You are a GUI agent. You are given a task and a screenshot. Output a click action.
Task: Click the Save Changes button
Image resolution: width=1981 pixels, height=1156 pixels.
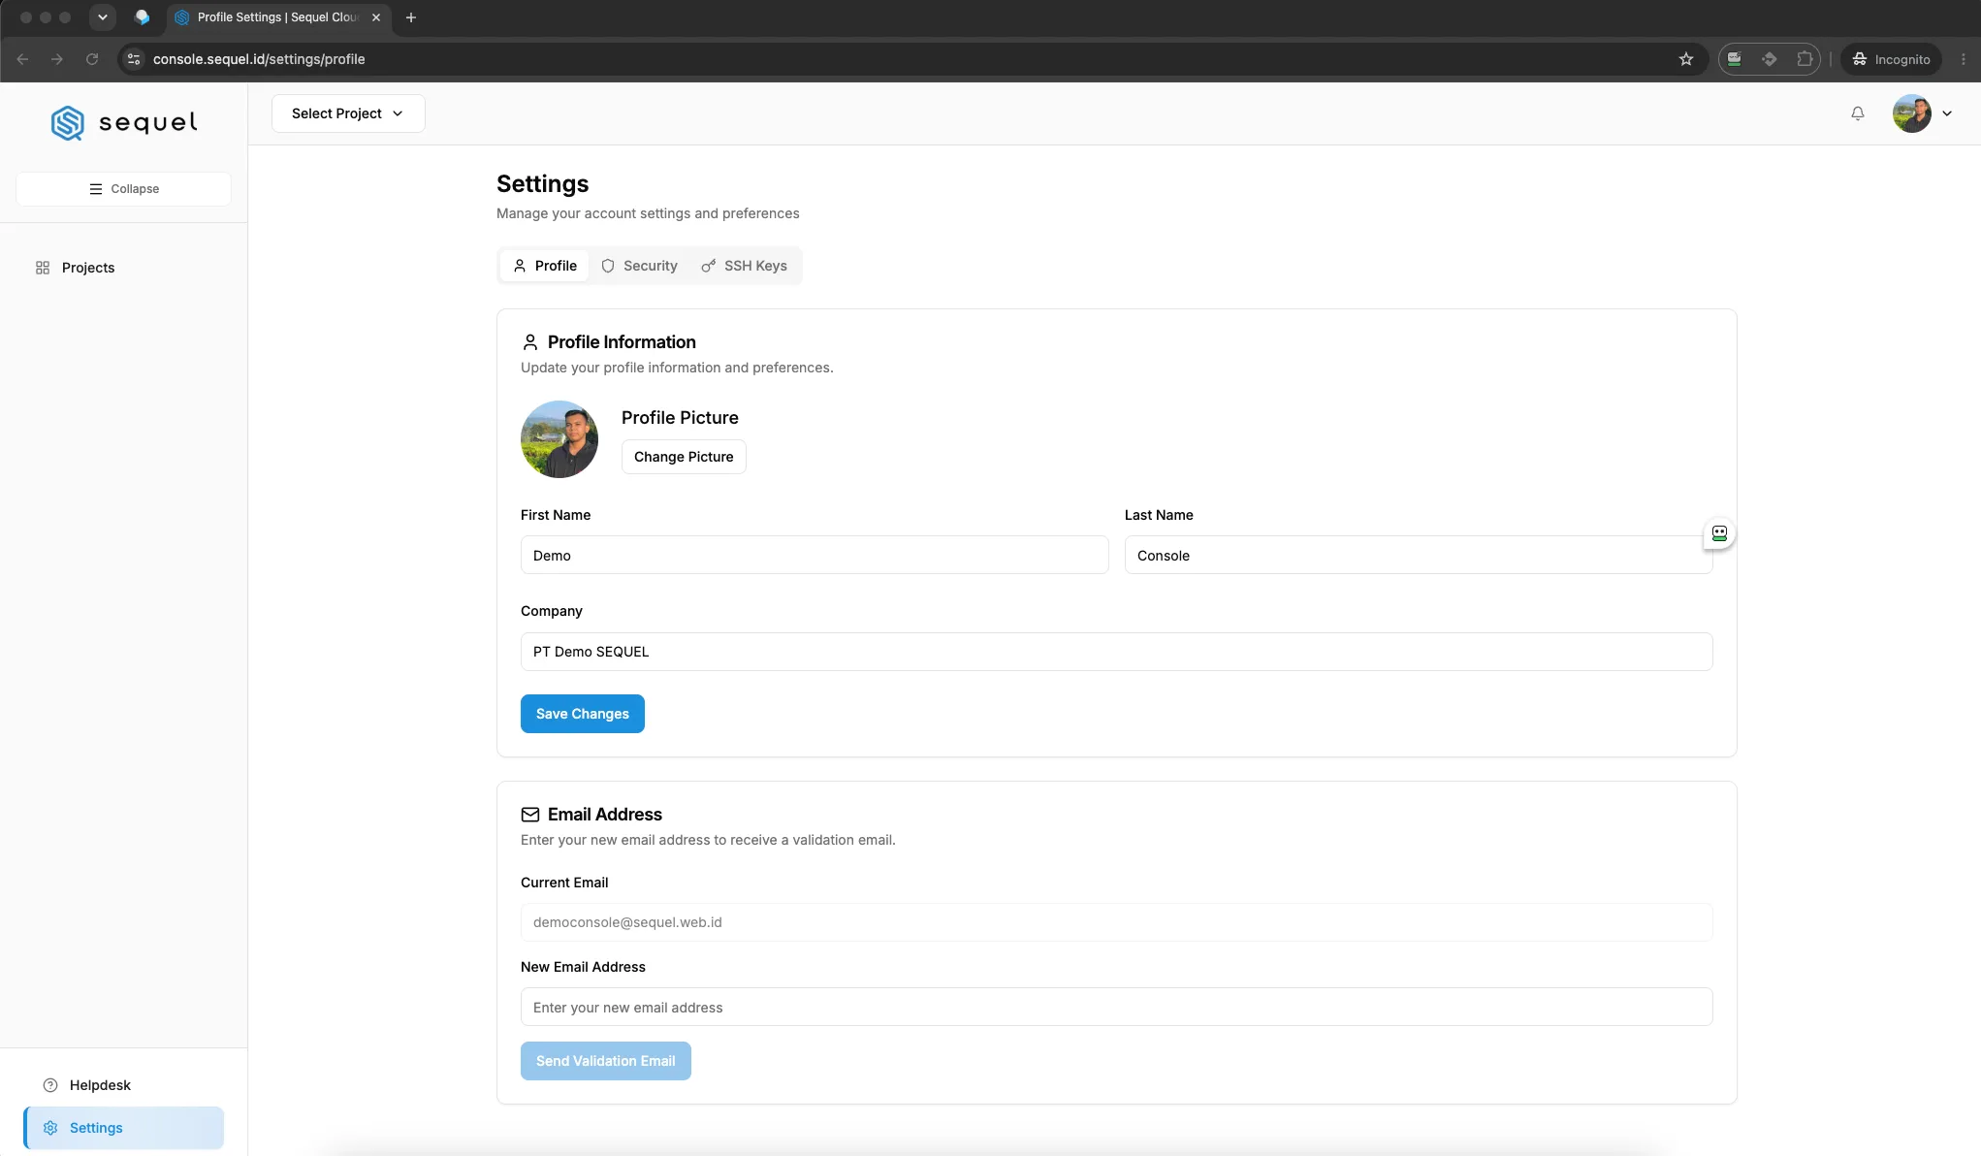coord(583,714)
